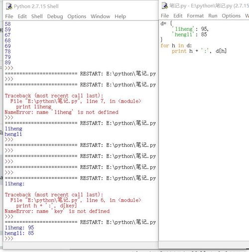
Task: Click the print h + ':', d[h] code line
Action: [x=199, y=51]
